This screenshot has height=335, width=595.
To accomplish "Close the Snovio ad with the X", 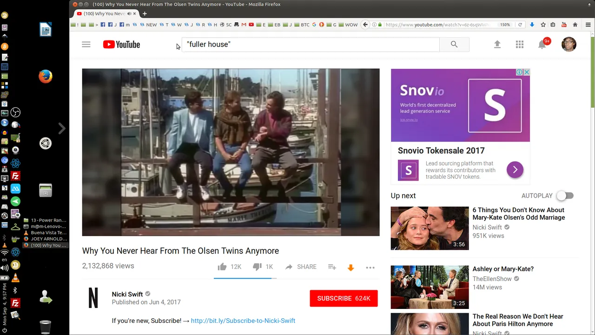I will (526, 72).
